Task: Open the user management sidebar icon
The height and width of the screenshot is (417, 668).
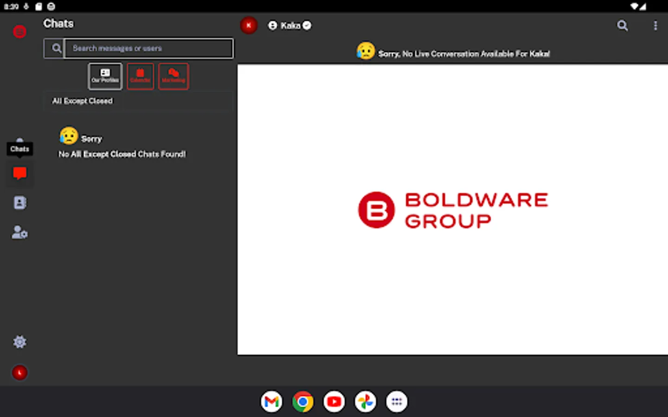Action: [x=19, y=232]
